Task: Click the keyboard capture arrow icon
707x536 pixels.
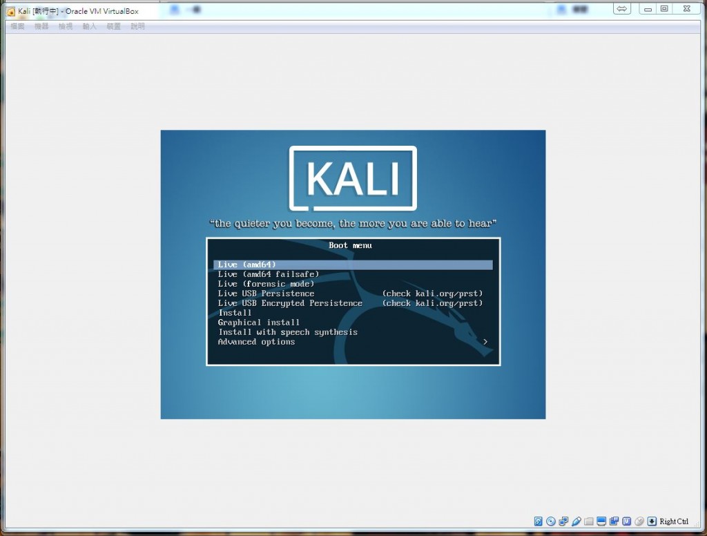Action: click(652, 521)
